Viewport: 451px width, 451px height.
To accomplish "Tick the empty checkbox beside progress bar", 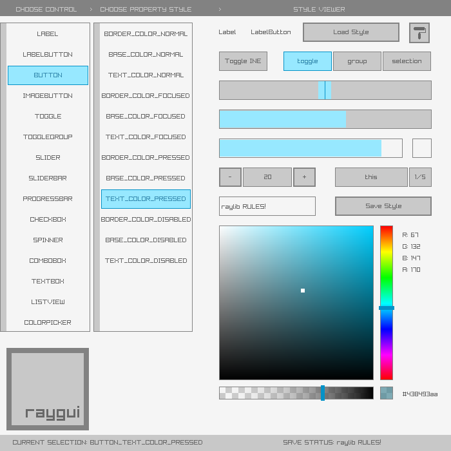I will (421, 148).
